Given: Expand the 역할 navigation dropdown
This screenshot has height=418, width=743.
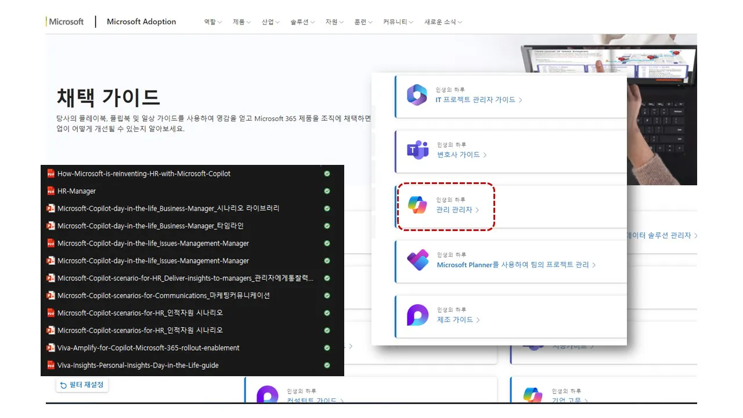Looking at the screenshot, I should pos(212,22).
